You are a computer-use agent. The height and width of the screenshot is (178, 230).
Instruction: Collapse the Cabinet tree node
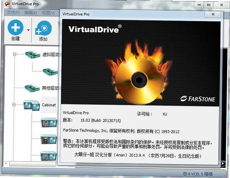pyautogui.click(x=14, y=105)
